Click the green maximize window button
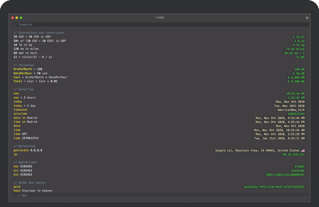The width and height of the screenshot is (319, 207). [21, 18]
